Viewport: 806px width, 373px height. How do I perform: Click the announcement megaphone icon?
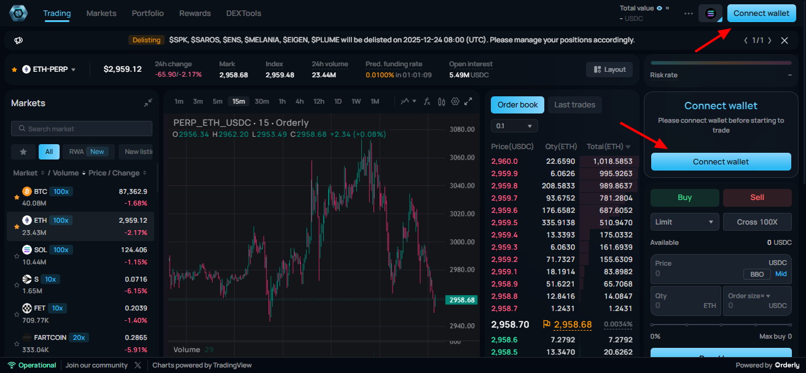[x=18, y=40]
